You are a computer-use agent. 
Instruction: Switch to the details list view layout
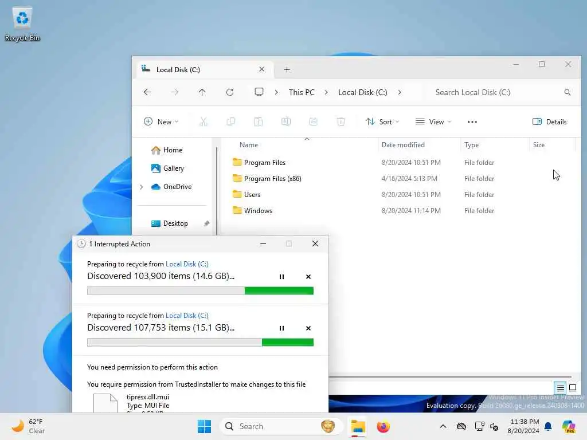click(x=560, y=388)
